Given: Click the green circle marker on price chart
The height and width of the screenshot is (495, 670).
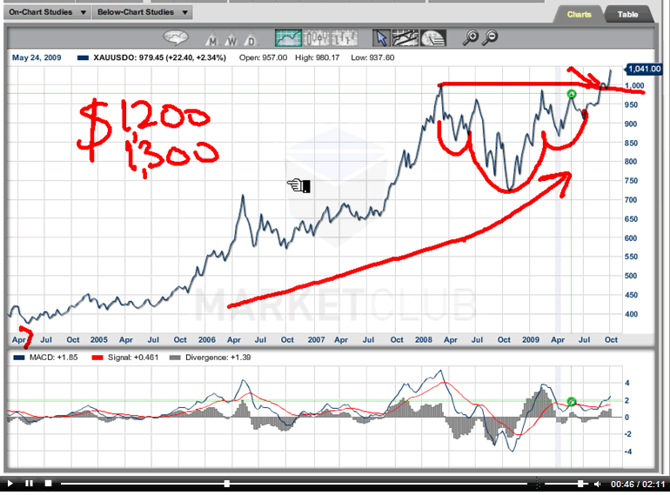Looking at the screenshot, I should pyautogui.click(x=572, y=94).
